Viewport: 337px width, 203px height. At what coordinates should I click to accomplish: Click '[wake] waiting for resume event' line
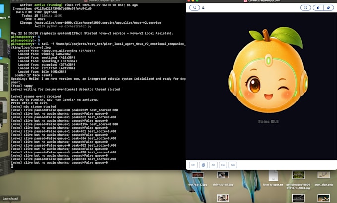[65, 89]
